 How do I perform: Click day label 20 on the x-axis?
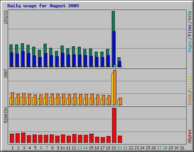(119, 148)
